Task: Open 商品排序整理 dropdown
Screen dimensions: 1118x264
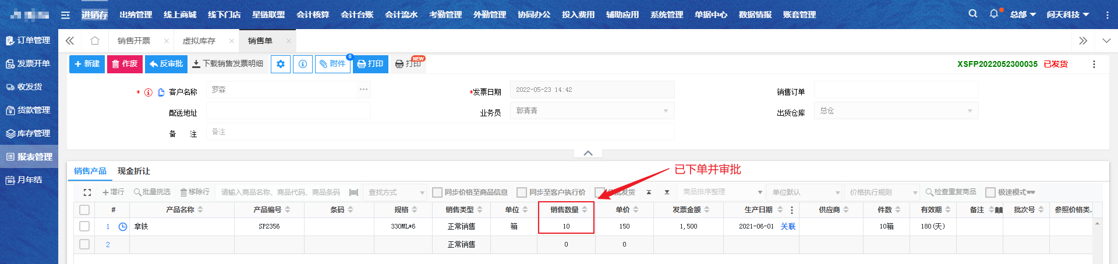Action: (722, 192)
